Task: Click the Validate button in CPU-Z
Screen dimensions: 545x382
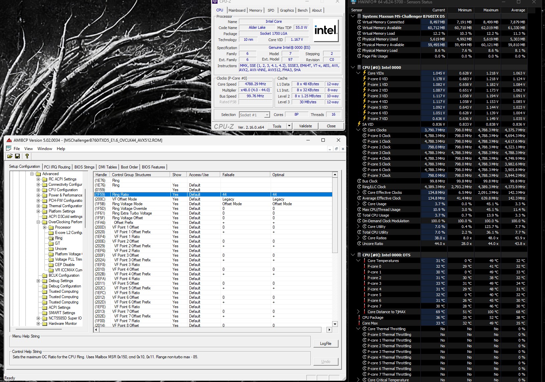Action: [305, 126]
